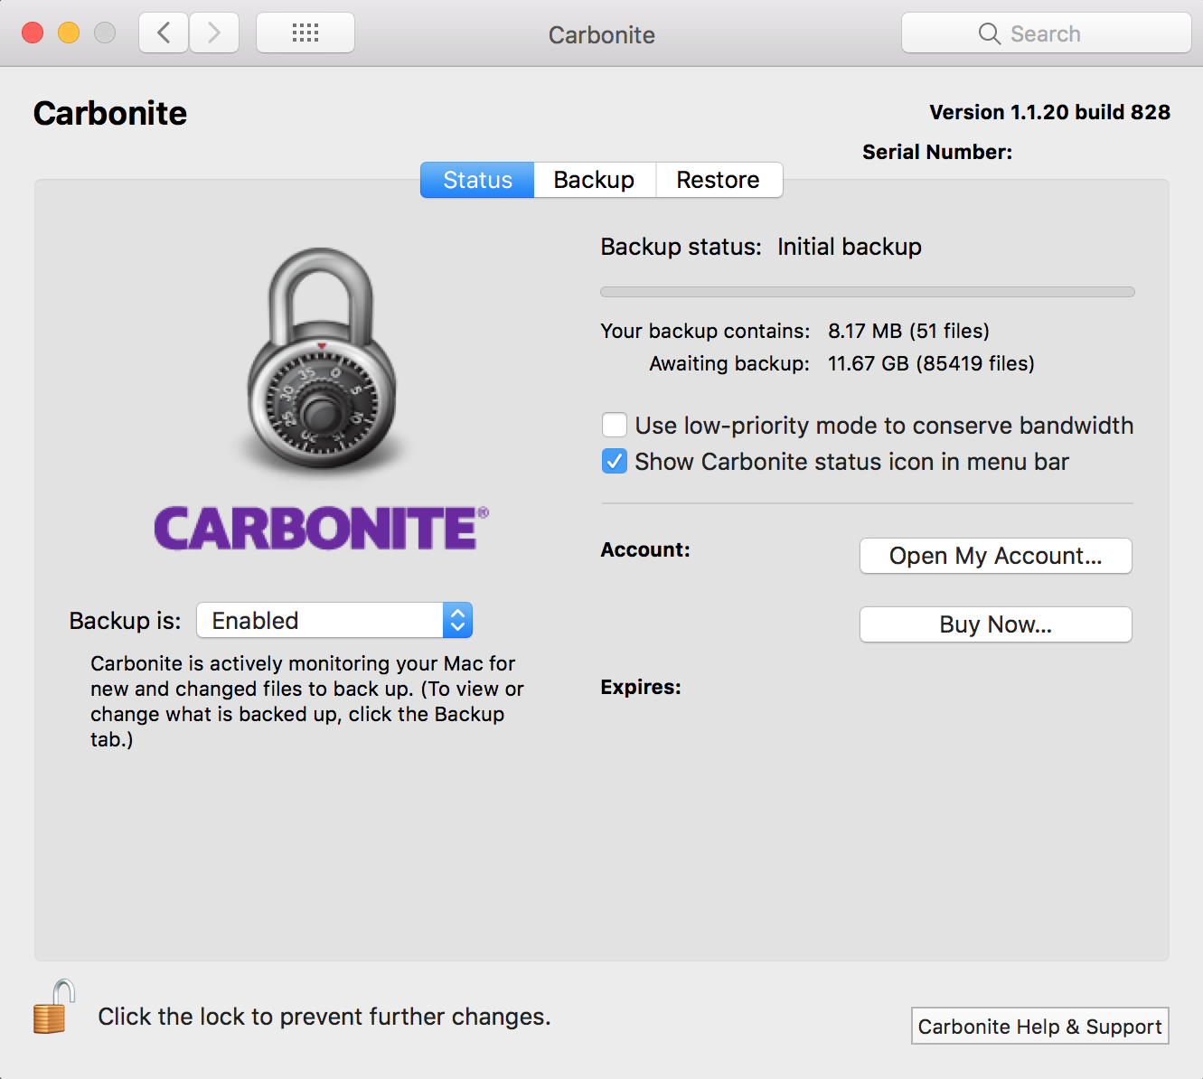Click the backup status progress bar

point(867,292)
